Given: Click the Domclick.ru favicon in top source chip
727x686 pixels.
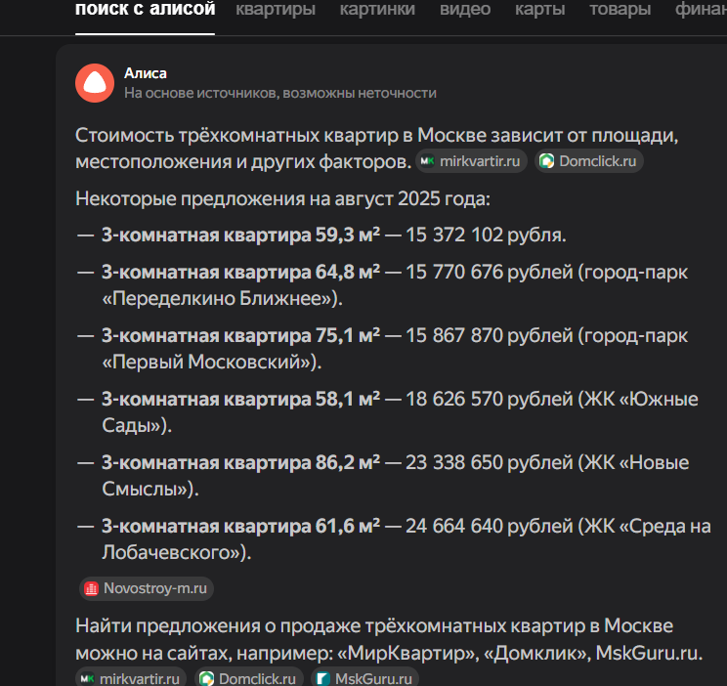Looking at the screenshot, I should click(x=546, y=161).
